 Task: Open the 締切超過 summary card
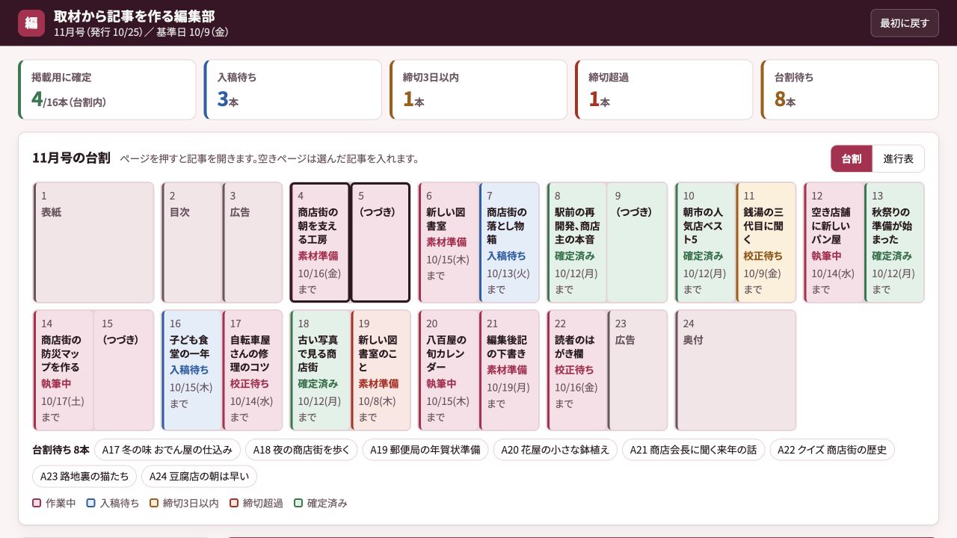(664, 90)
